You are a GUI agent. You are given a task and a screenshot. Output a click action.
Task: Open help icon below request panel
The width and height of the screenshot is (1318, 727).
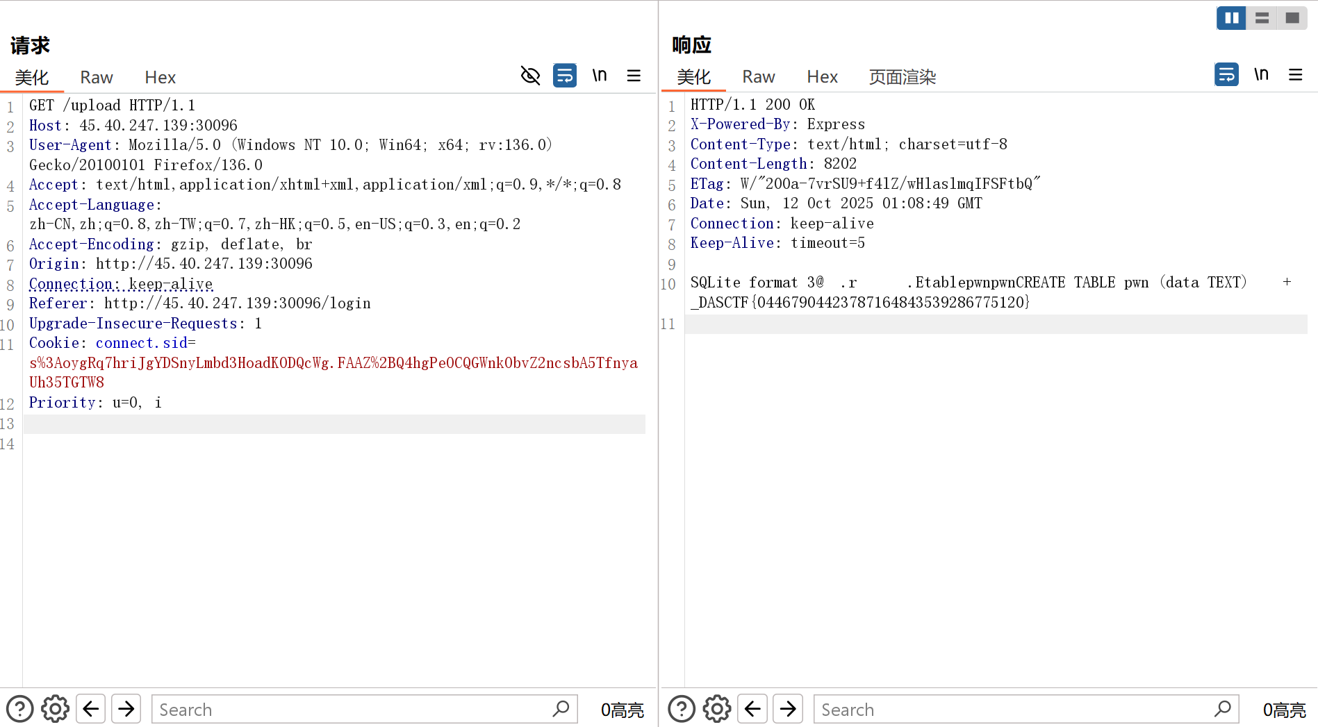coord(19,709)
